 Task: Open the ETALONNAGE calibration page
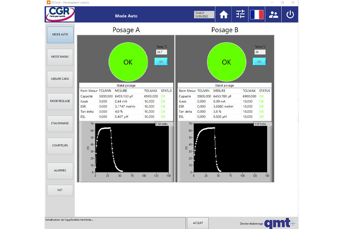click(60, 123)
